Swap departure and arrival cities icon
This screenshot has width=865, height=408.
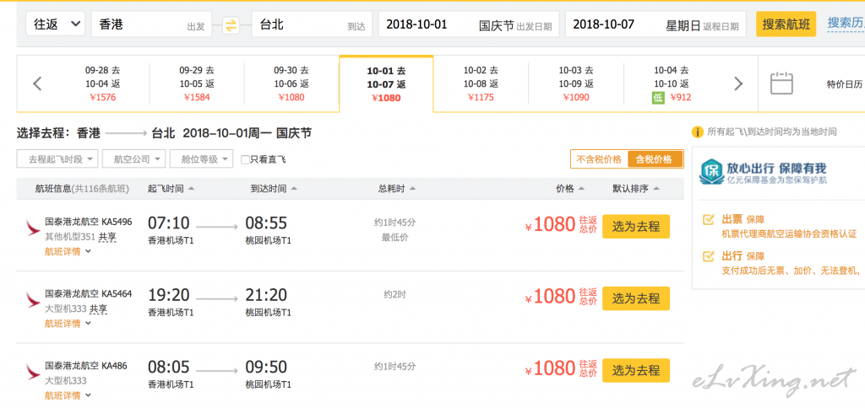[231, 24]
